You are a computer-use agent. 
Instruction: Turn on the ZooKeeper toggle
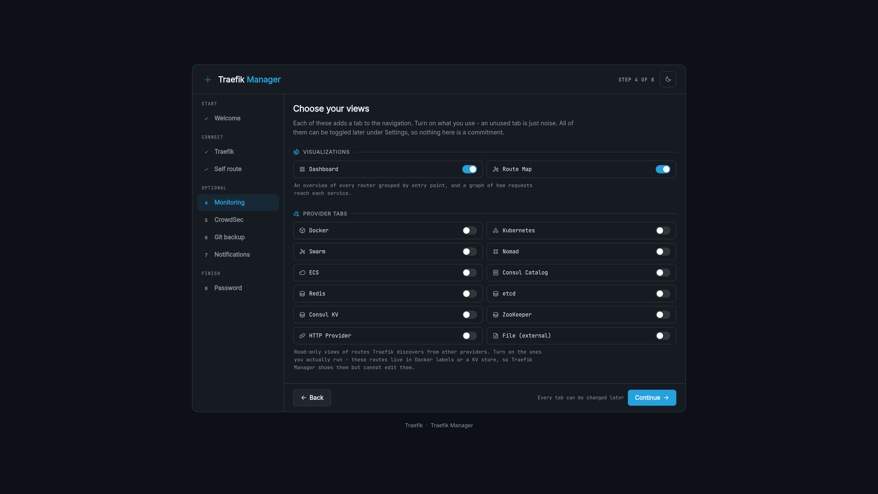point(663,315)
